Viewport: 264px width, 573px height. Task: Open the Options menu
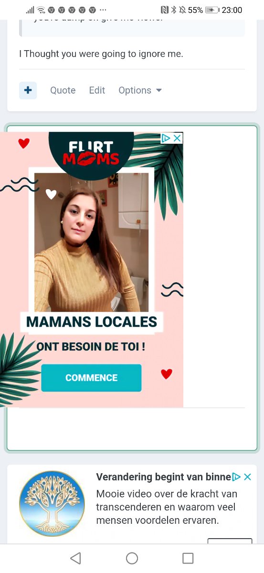pos(140,90)
